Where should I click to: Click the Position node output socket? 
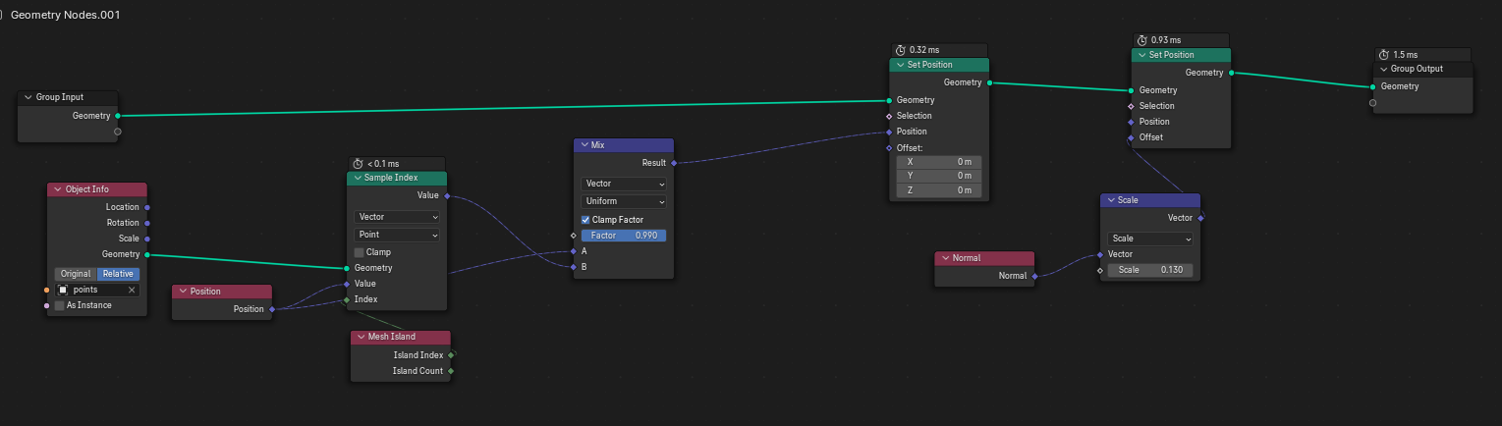point(271,309)
